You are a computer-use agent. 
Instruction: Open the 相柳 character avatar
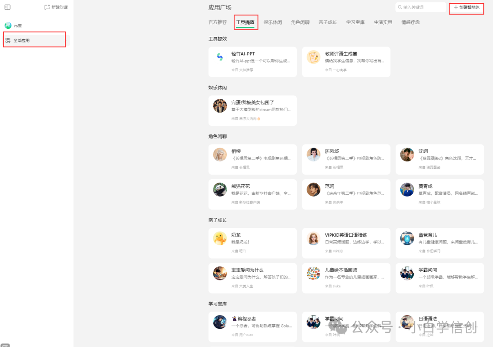[220, 155]
